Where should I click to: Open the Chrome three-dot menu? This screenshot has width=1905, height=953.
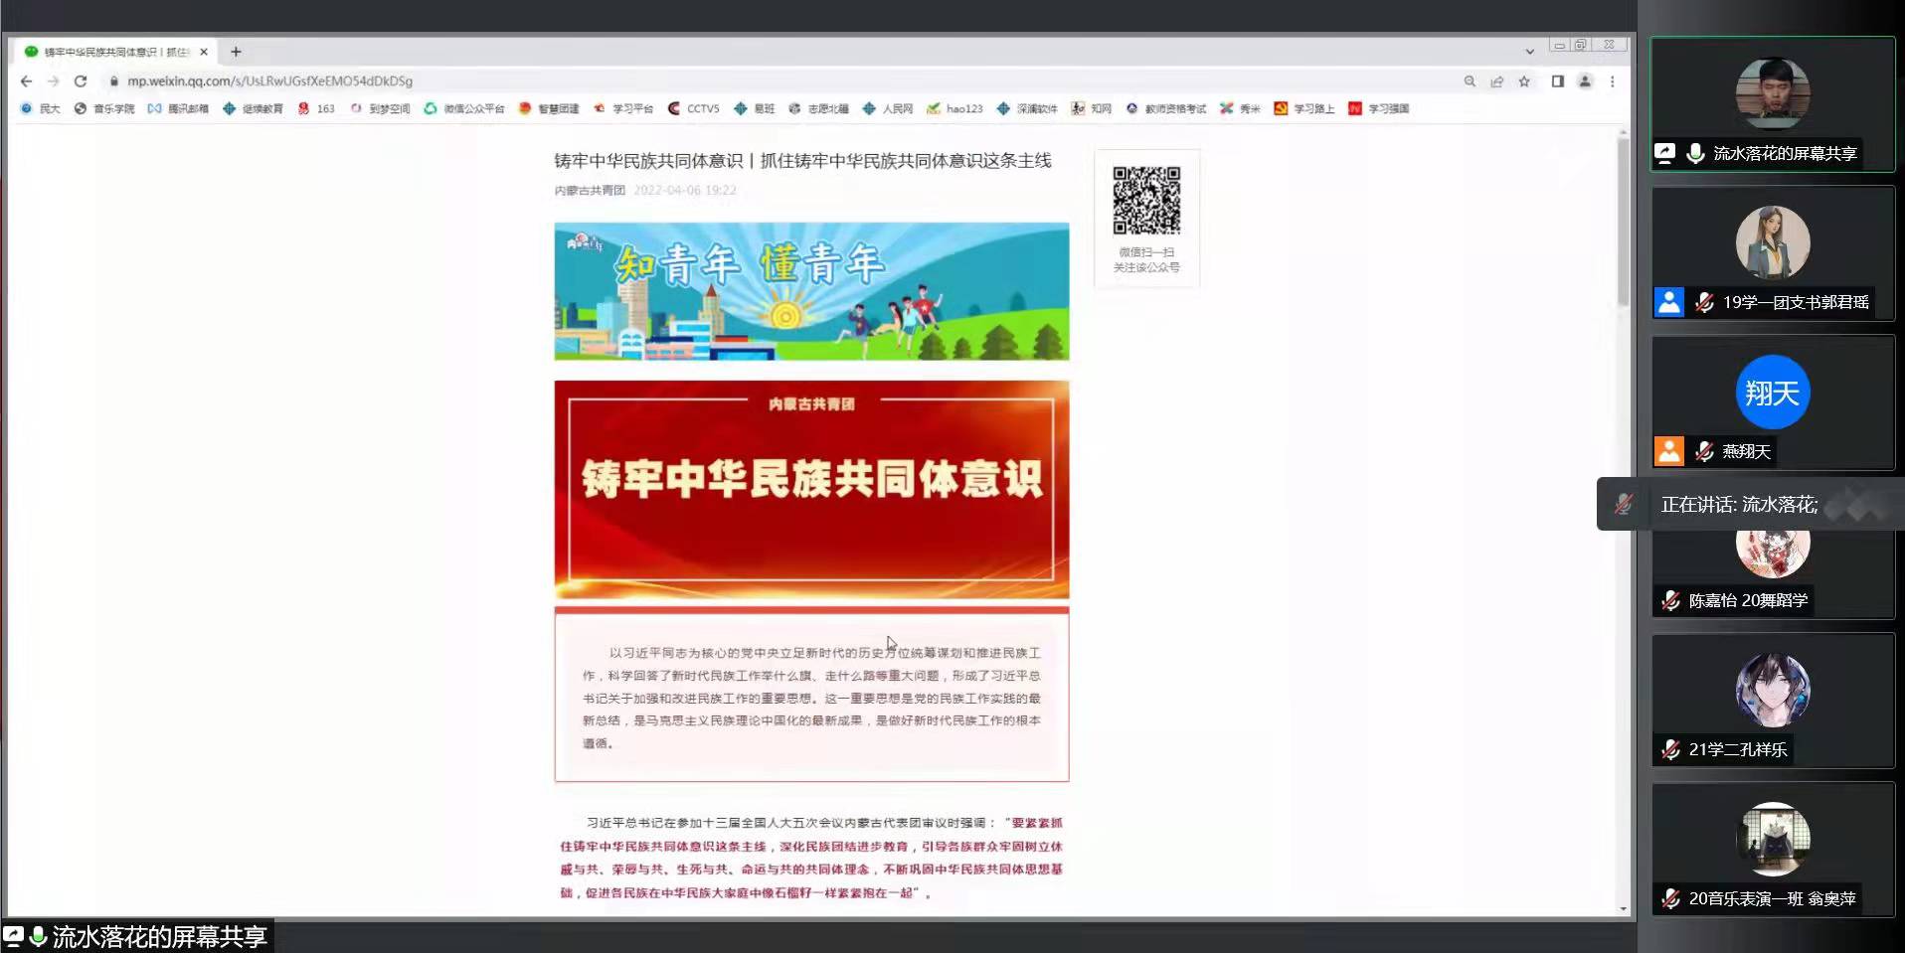click(x=1612, y=81)
